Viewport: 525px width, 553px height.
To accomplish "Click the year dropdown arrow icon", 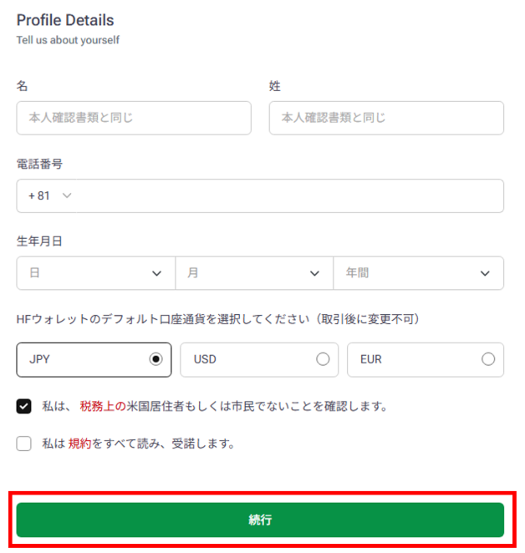I will click(x=485, y=273).
